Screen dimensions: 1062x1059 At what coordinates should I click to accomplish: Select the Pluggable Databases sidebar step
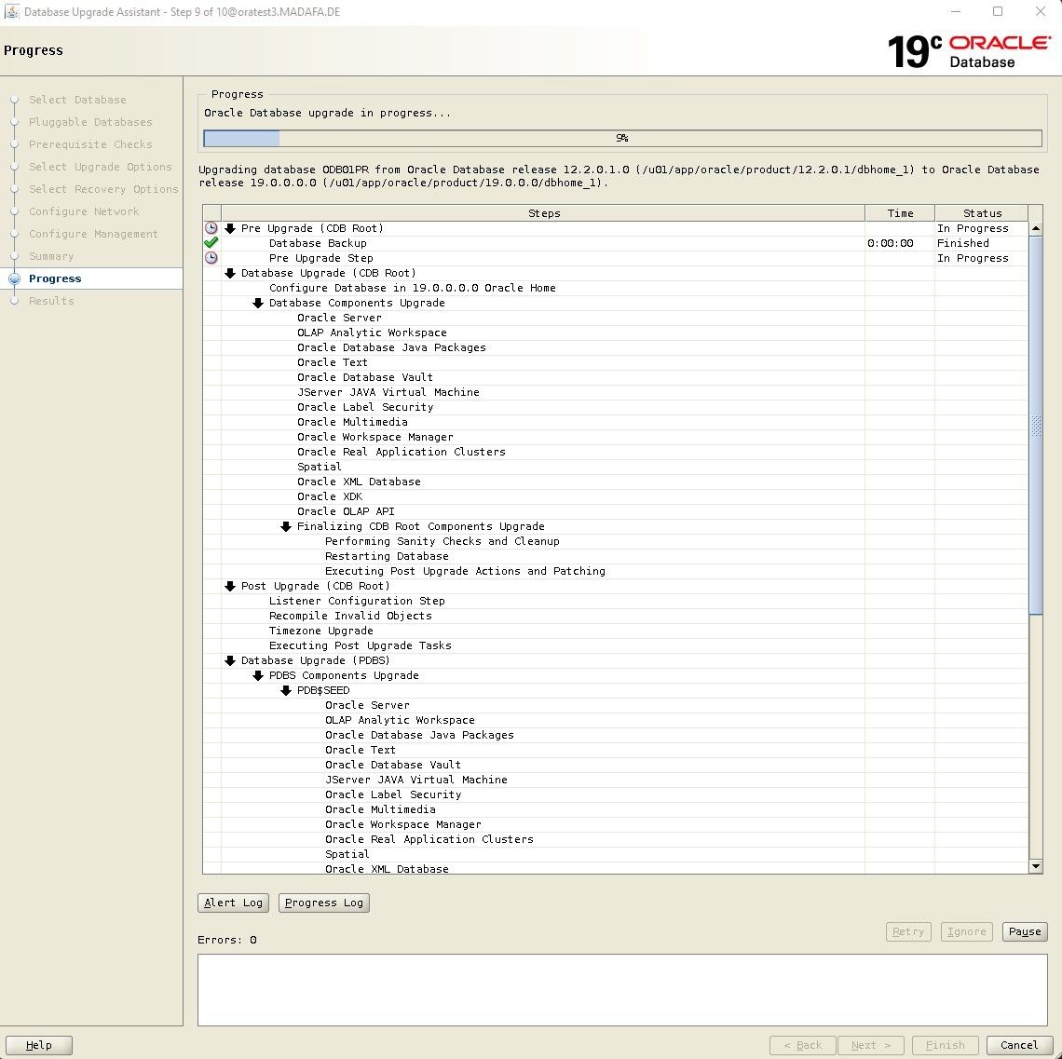[x=90, y=122]
